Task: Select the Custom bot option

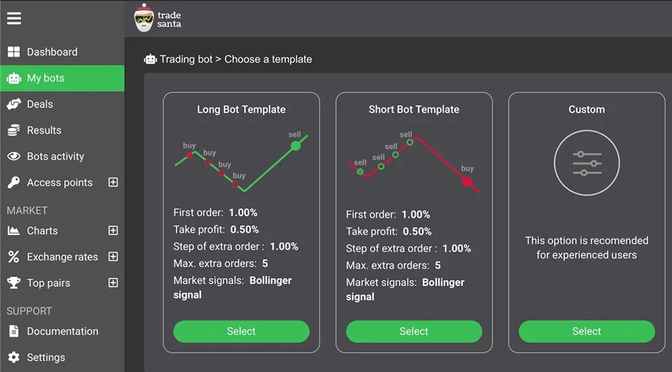Action: (x=587, y=331)
